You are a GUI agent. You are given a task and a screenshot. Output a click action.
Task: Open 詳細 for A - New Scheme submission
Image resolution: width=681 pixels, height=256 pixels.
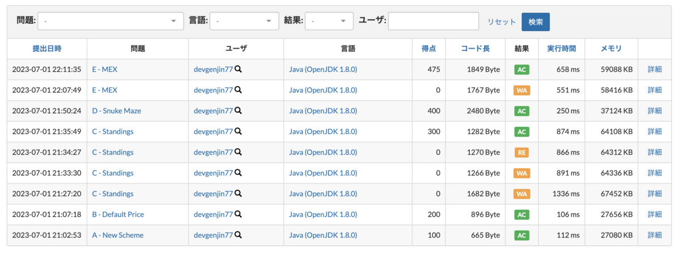pyautogui.click(x=655, y=235)
